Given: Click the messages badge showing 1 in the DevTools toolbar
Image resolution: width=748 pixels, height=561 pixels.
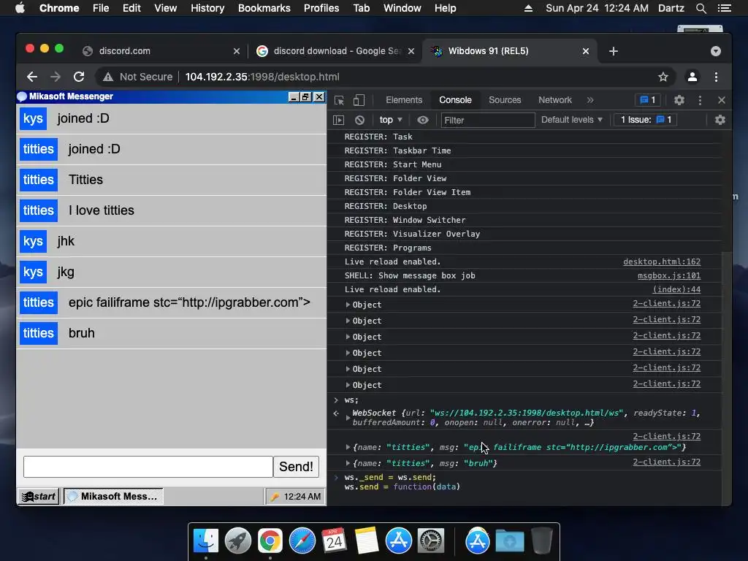Looking at the screenshot, I should 647,100.
